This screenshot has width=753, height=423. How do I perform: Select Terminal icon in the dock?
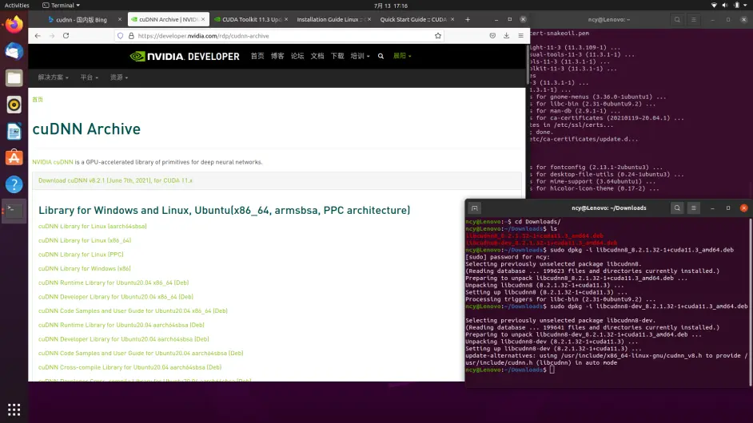click(x=14, y=211)
